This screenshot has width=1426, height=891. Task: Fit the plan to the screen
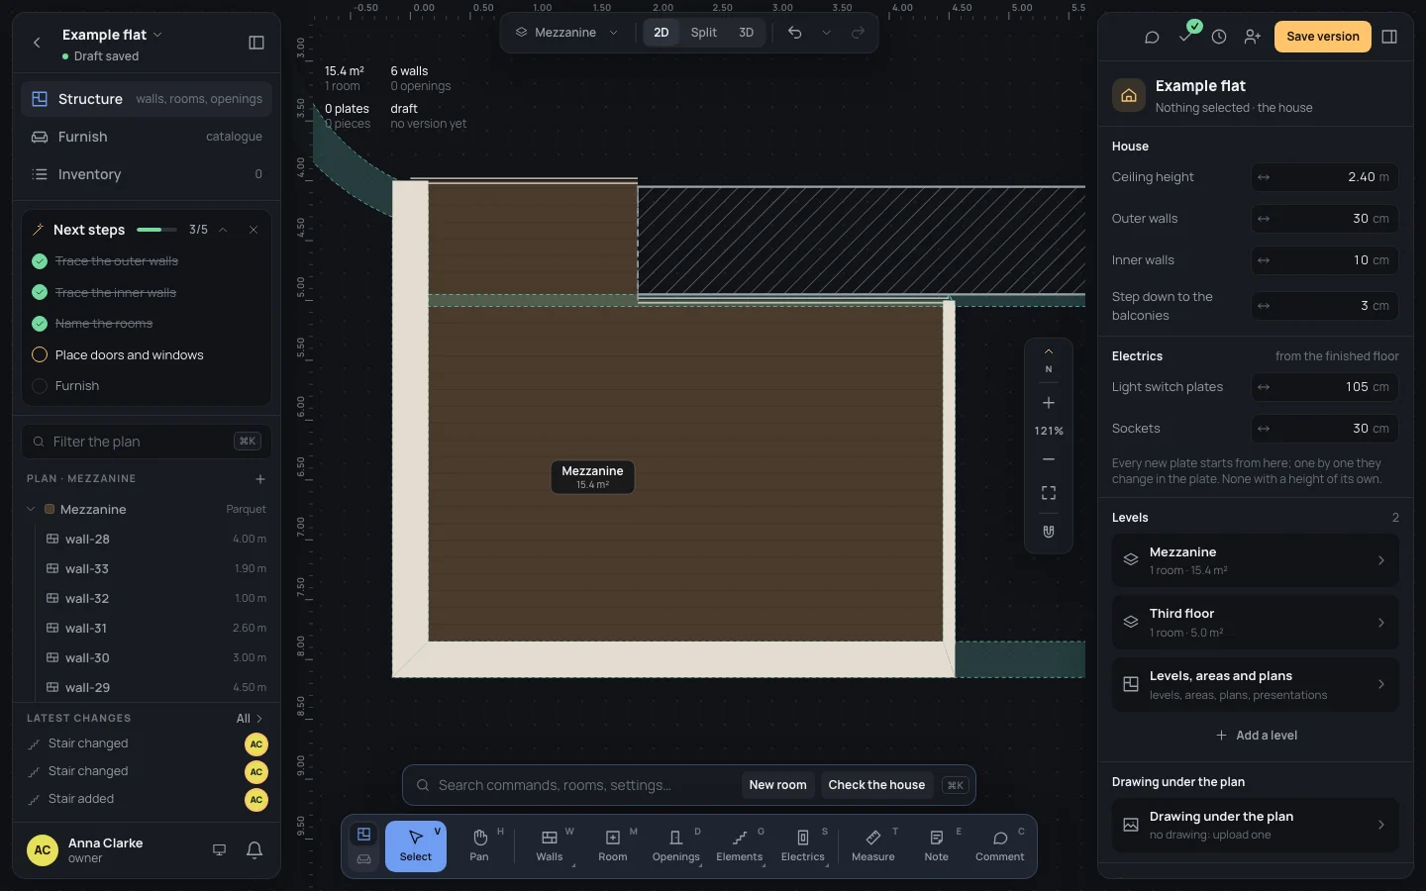1049,493
